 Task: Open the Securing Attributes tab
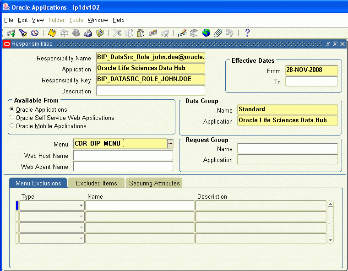[154, 183]
